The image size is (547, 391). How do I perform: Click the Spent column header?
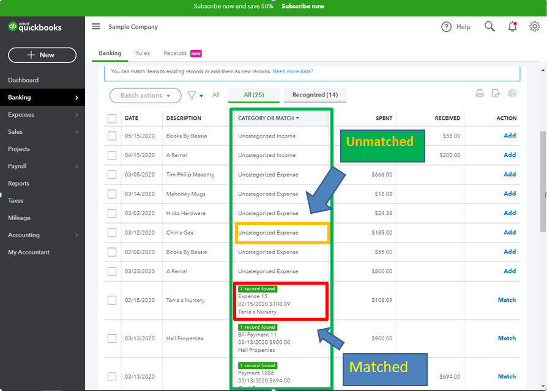384,119
